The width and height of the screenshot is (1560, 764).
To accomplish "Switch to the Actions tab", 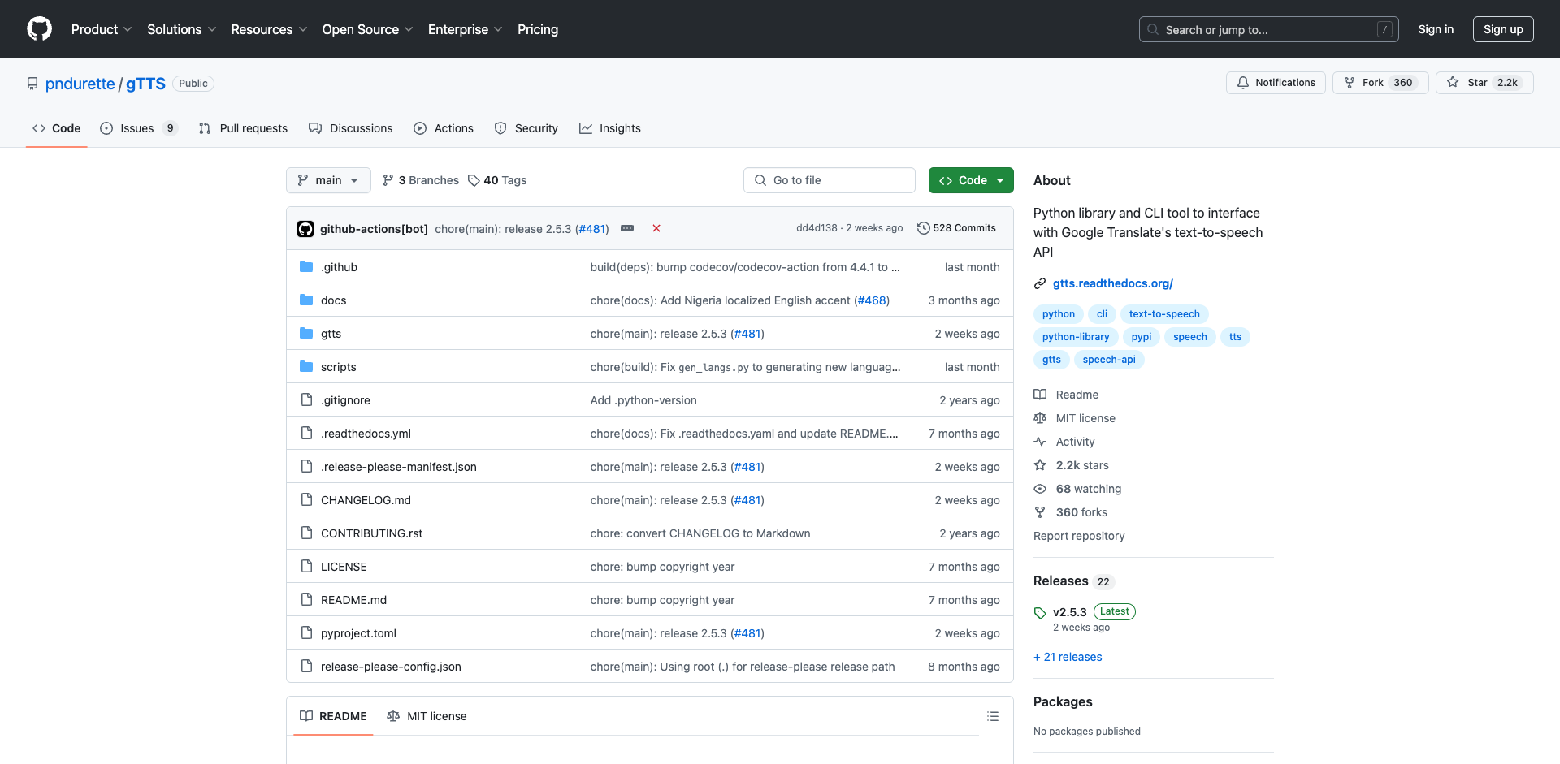I will click(x=444, y=128).
